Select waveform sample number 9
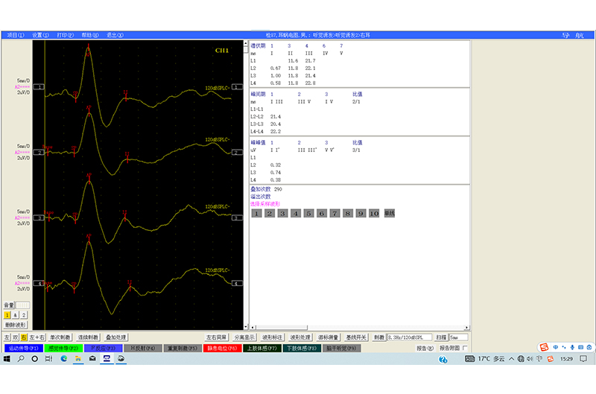The width and height of the screenshot is (596, 394). [x=361, y=213]
